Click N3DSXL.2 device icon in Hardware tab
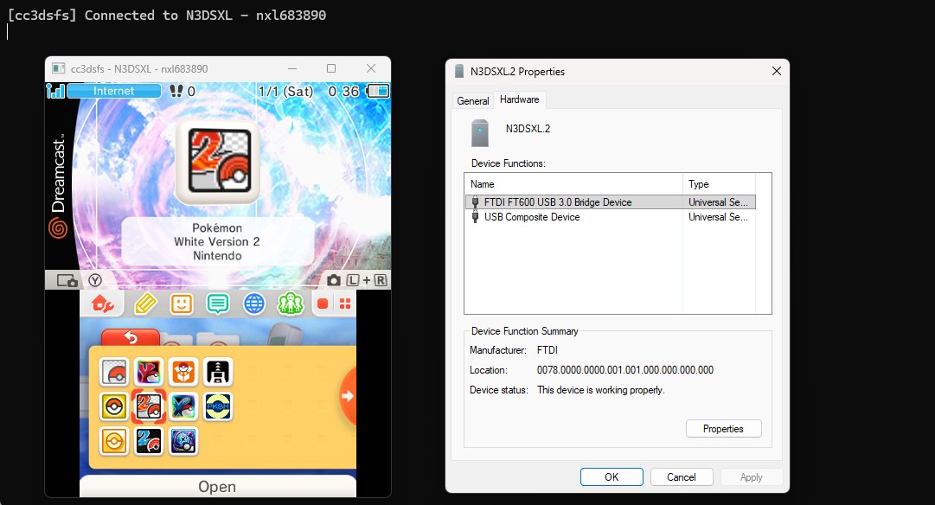Viewport: 935px width, 505px height. click(480, 133)
